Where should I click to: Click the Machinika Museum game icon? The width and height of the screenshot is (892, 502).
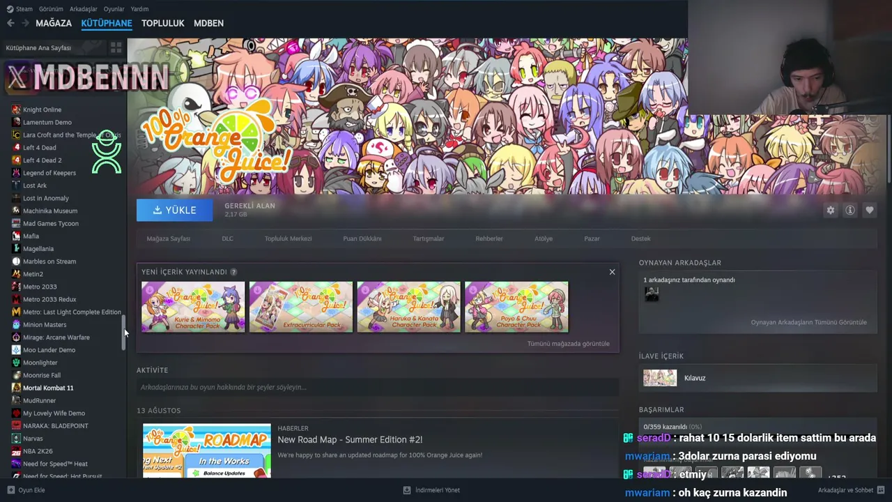(16, 211)
